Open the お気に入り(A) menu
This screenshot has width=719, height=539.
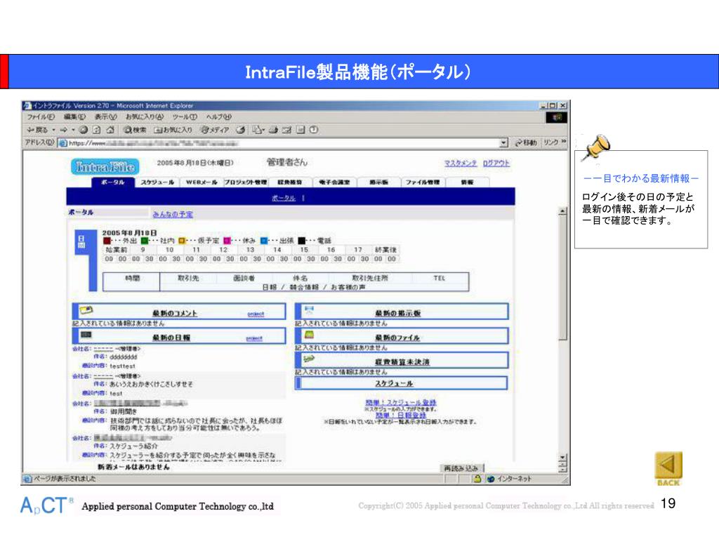(x=145, y=117)
